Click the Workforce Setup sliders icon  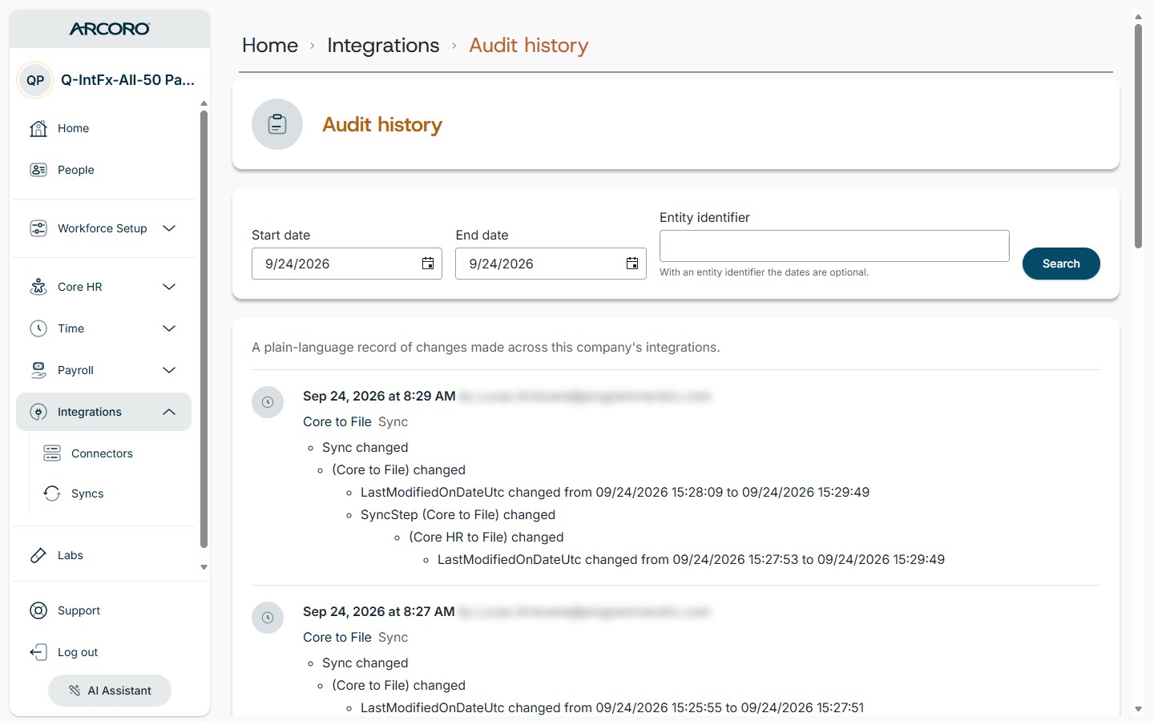38,228
